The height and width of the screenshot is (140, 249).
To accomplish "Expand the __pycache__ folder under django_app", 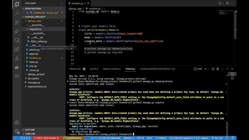I will point(37,25).
